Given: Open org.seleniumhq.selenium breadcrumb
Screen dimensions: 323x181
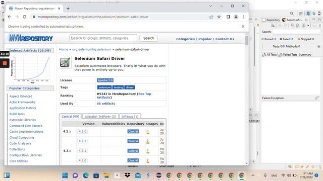Looking at the screenshot, I should tap(91, 49).
